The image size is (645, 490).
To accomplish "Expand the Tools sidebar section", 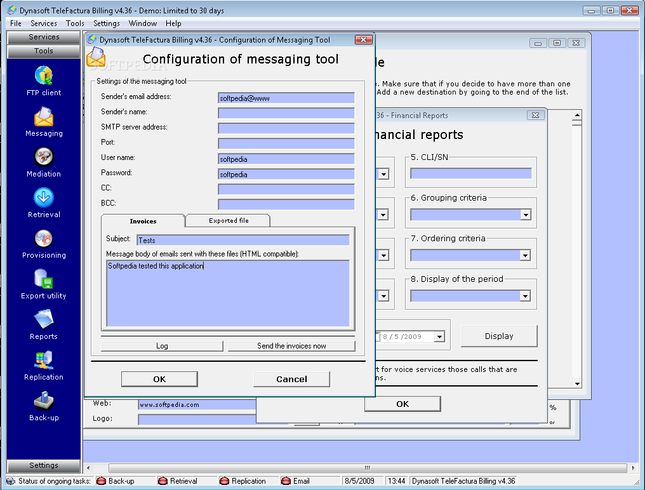I will [x=44, y=51].
